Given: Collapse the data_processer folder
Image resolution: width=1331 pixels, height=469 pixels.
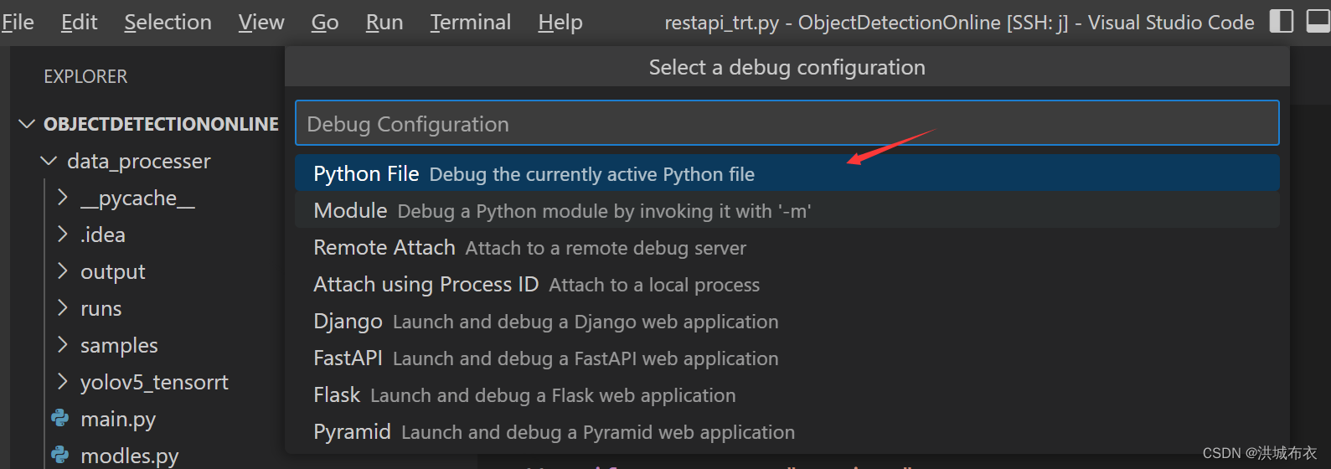Looking at the screenshot, I should pyautogui.click(x=49, y=161).
